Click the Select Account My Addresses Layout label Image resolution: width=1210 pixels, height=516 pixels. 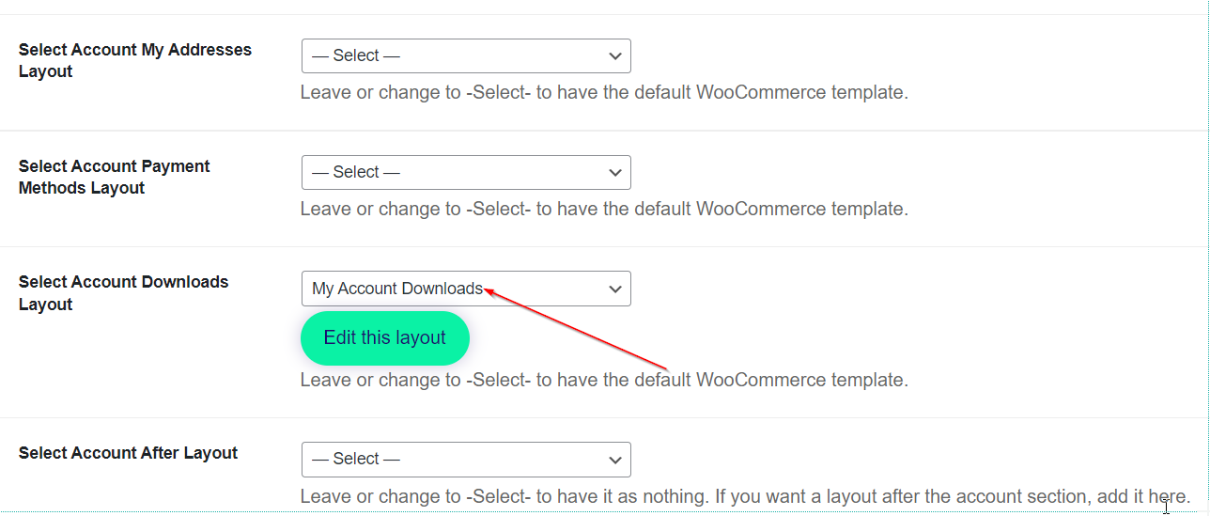pos(134,60)
